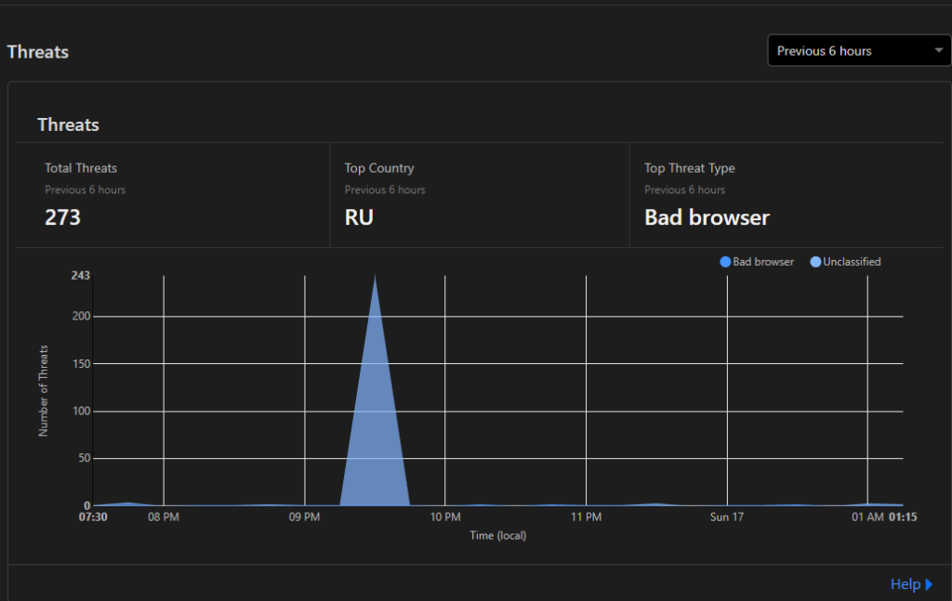Click the Time (local) axis title
This screenshot has width=952, height=601.
497,536
